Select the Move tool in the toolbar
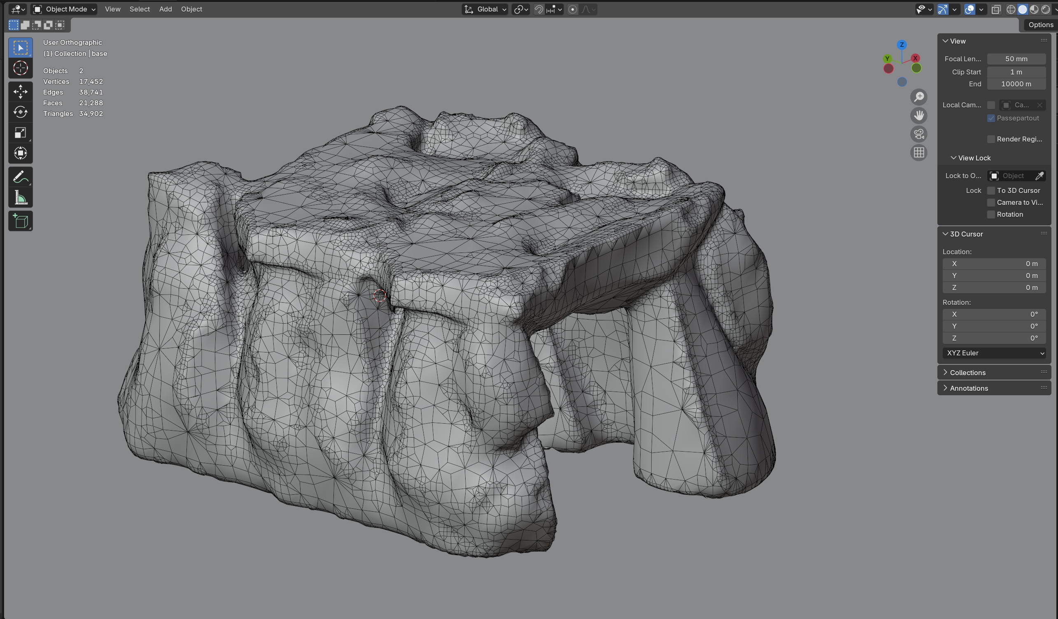1058x619 pixels. (x=21, y=91)
